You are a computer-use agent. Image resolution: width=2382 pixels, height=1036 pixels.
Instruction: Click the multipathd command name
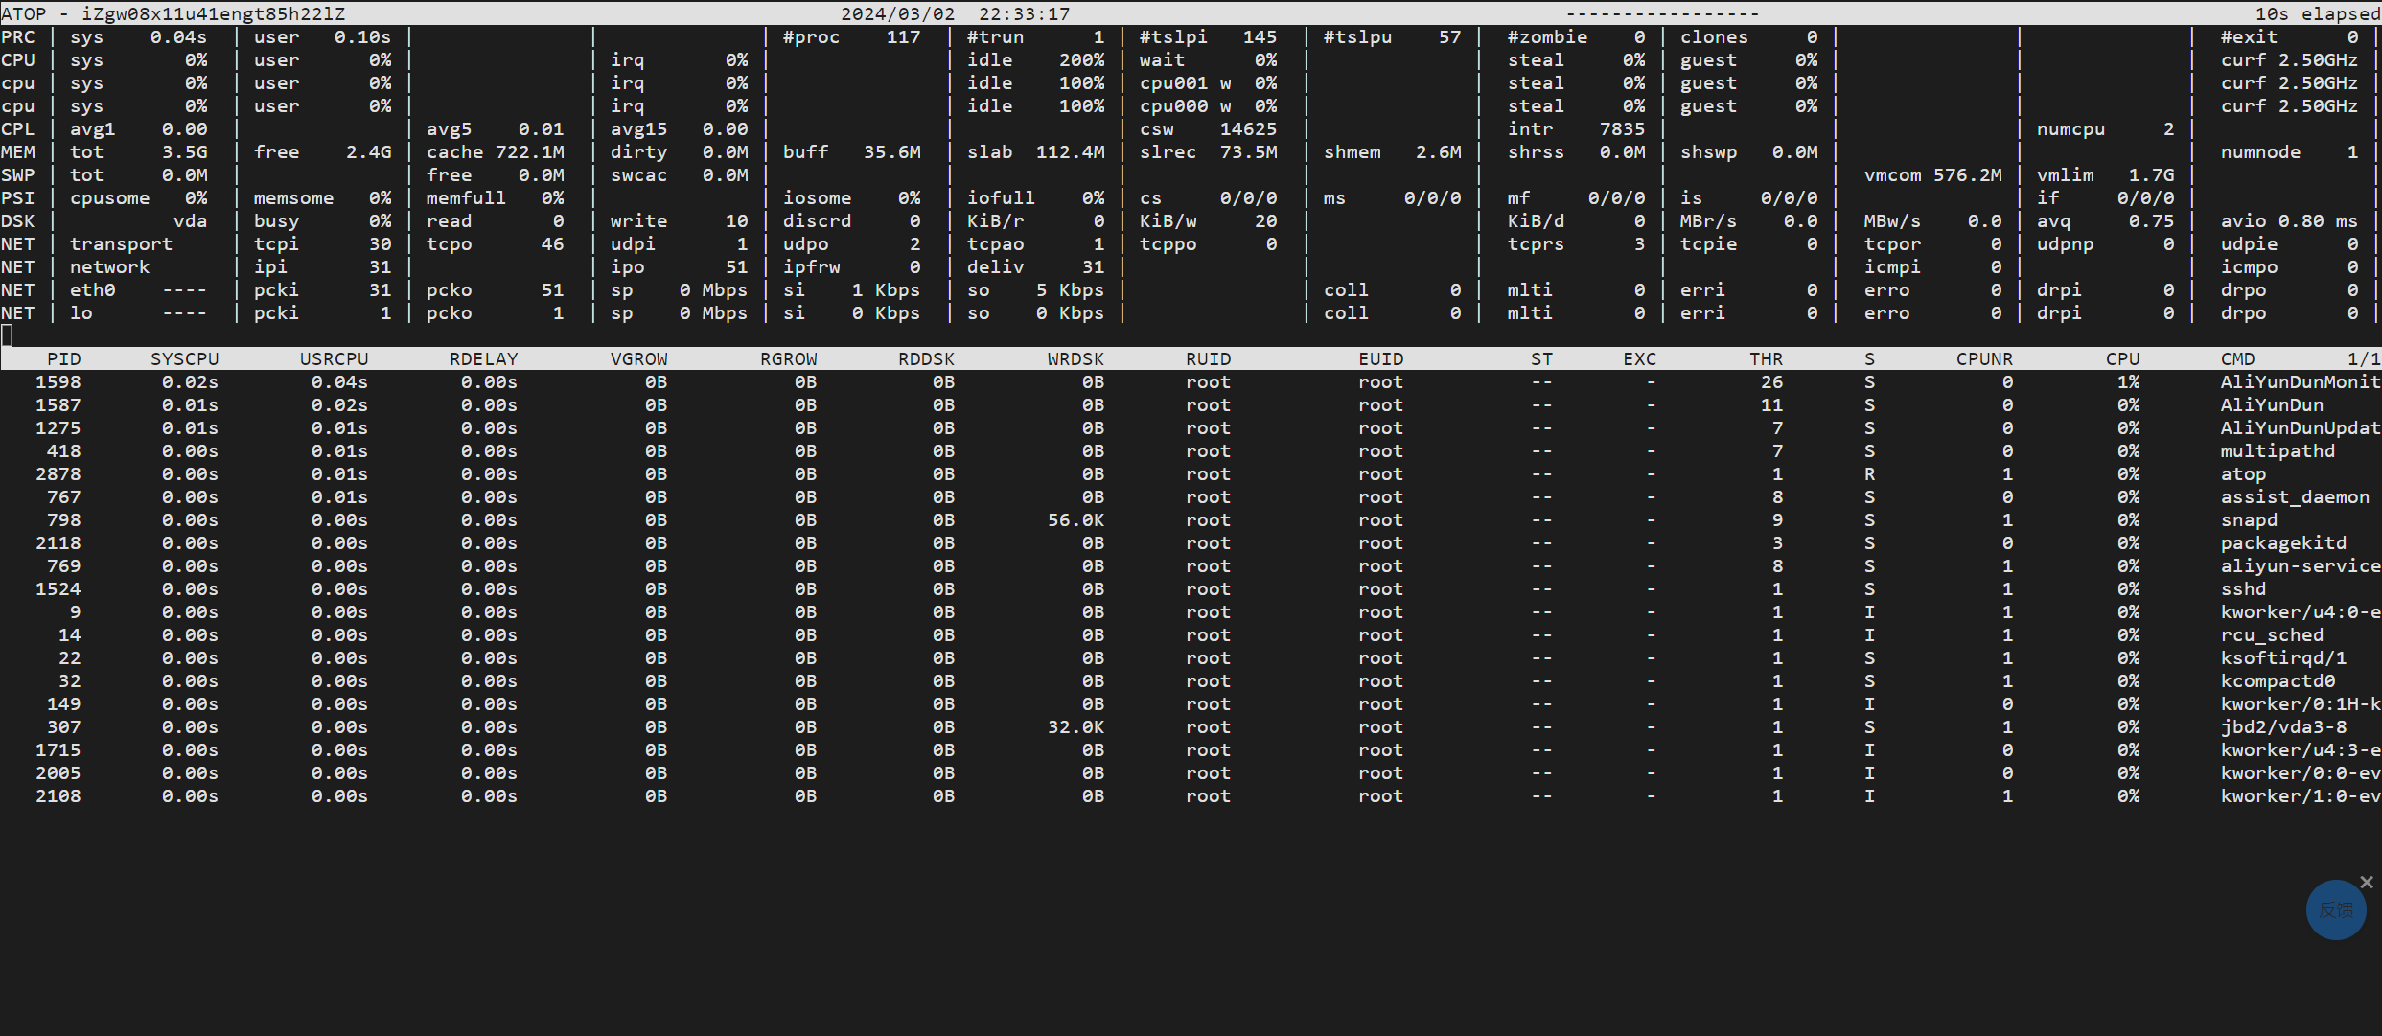click(2278, 450)
